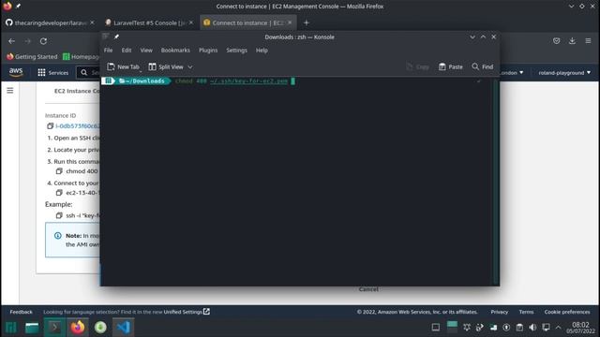Click the Konsole window menu icon in title bar
The image size is (600, 337).
click(x=106, y=37)
